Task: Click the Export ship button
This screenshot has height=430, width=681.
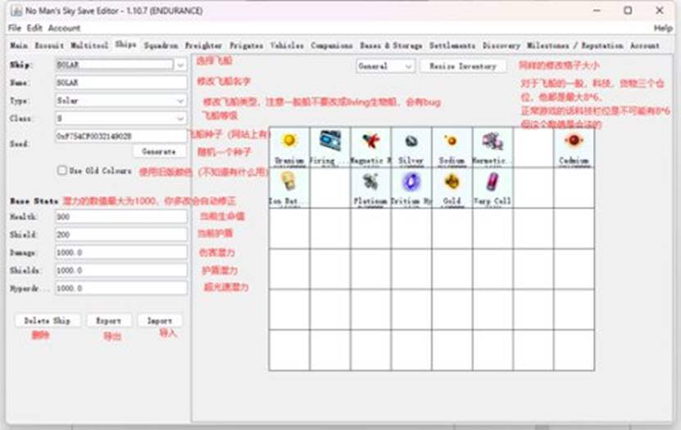Action: (x=108, y=320)
